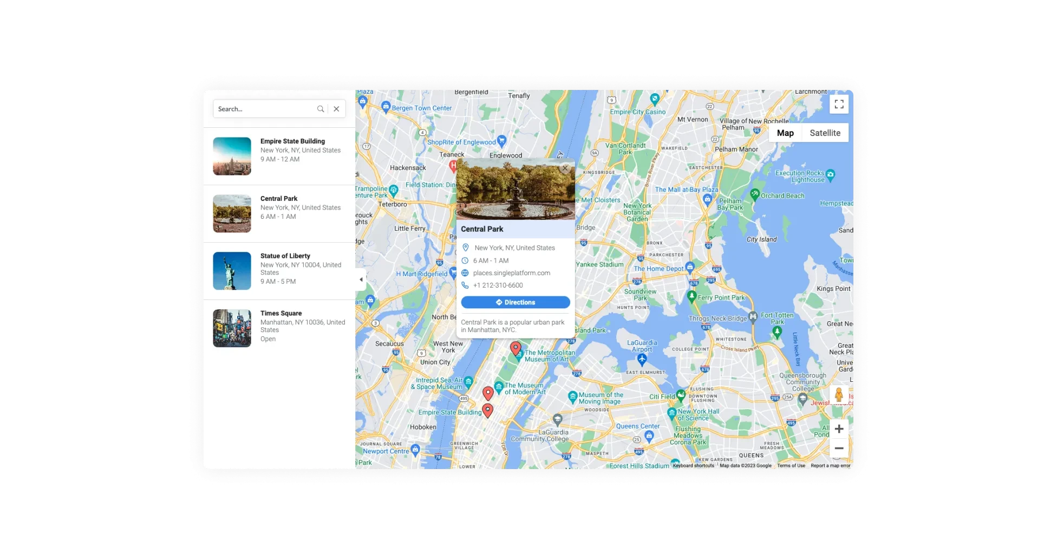Screen dimensions: 1057x559
Task: Select the Times Square title
Action: (x=281, y=313)
